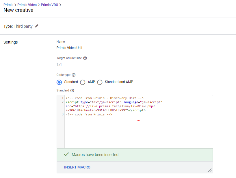This screenshot has width=236, height=178.
Task: Click the 'New creative' heading
Action: [x=18, y=10]
